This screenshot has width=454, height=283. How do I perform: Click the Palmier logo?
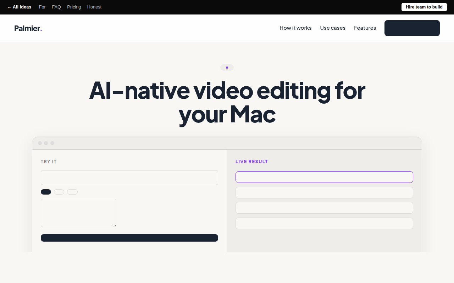click(28, 28)
